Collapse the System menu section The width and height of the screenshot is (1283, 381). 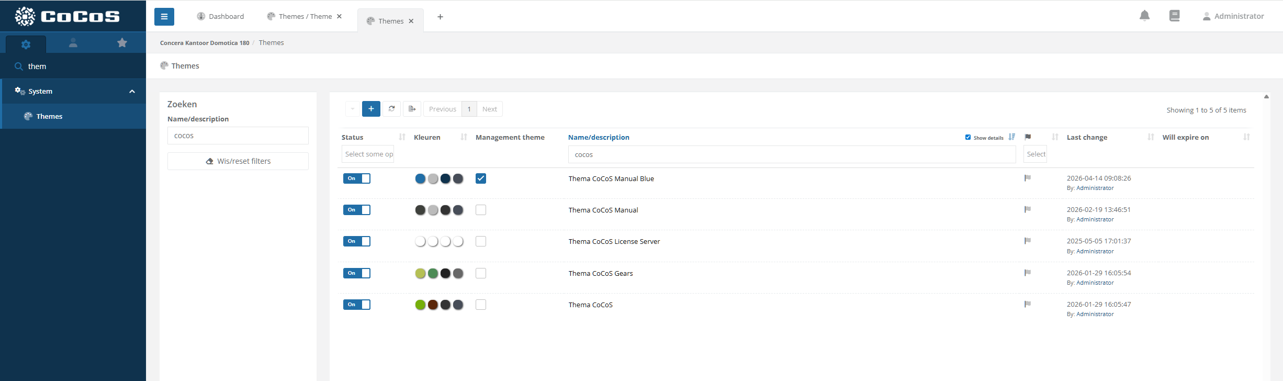coord(132,92)
